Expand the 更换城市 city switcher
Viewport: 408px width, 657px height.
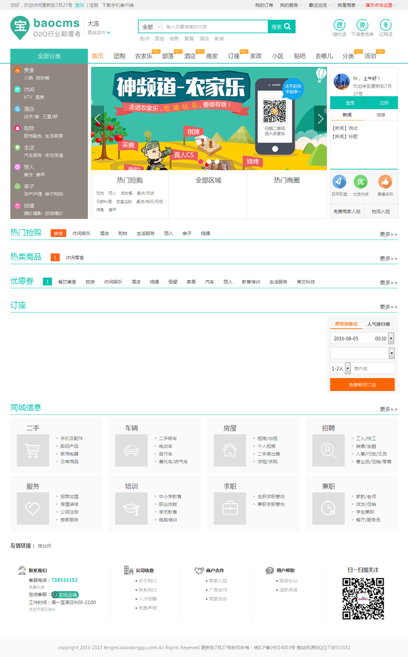coord(99,33)
